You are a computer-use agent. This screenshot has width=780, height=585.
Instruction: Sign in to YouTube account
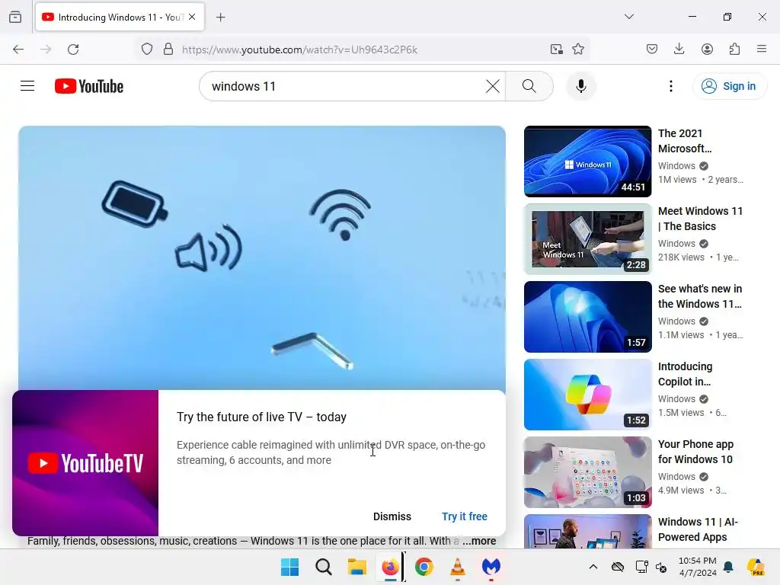(729, 86)
